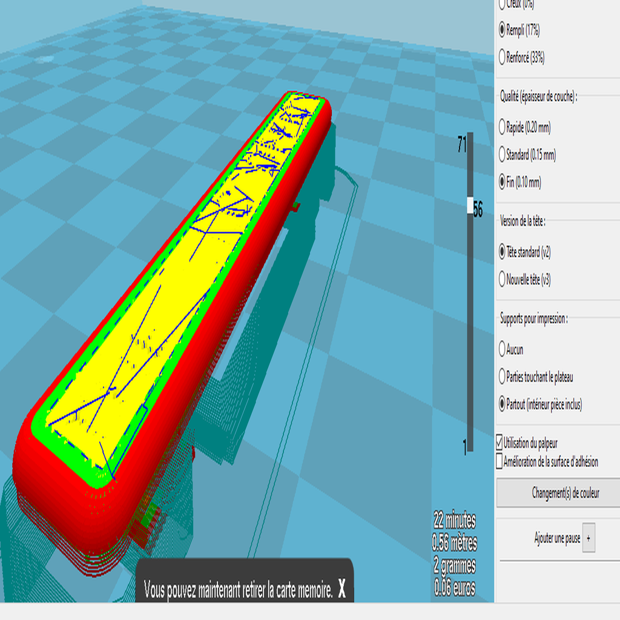620x620 pixels.
Task: Click the 22 minutes print time estimate
Action: [455, 520]
